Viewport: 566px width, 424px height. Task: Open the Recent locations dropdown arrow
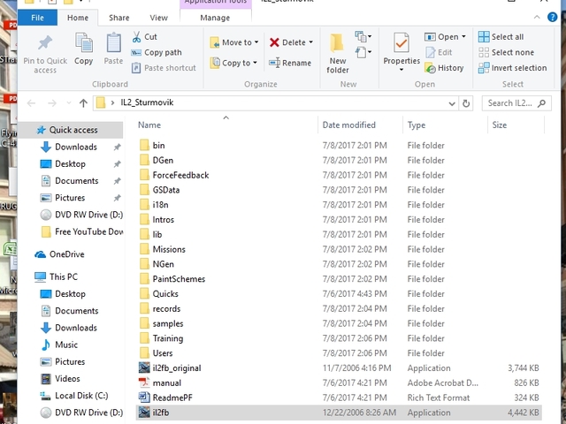point(69,103)
